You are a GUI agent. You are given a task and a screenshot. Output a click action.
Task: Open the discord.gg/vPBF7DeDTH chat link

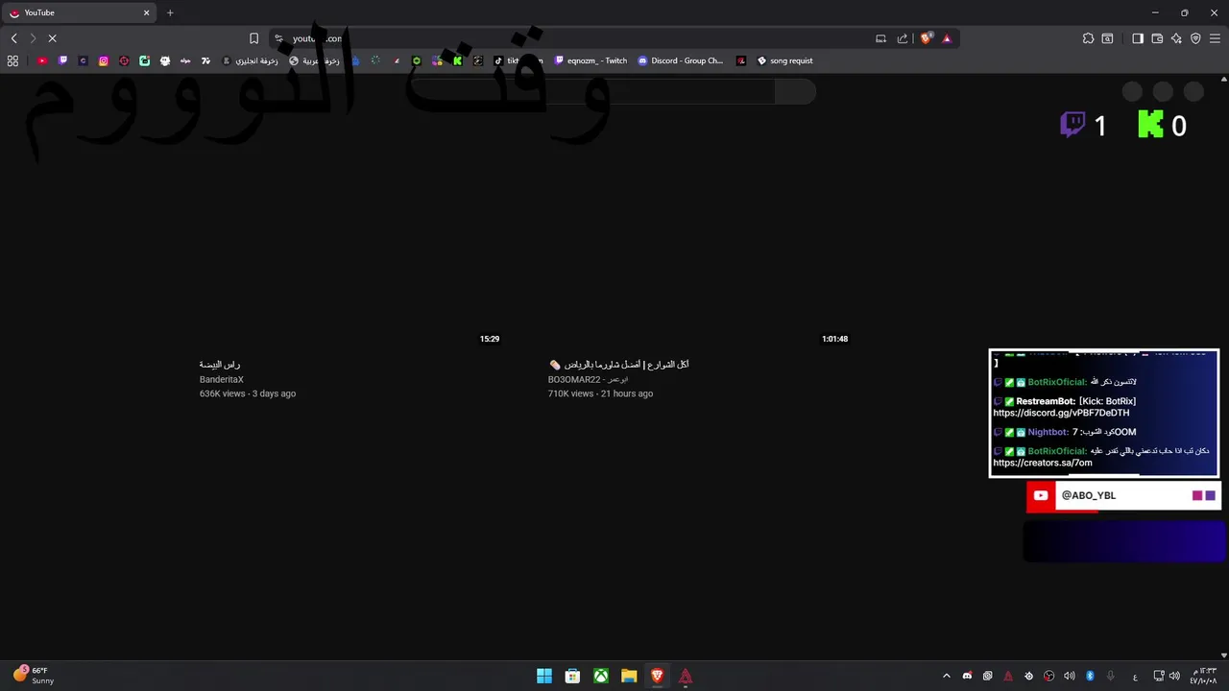tap(1061, 413)
